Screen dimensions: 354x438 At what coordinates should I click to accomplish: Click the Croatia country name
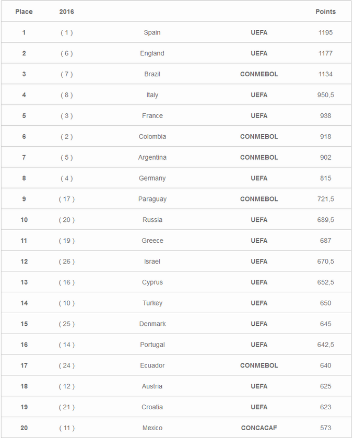tap(152, 407)
